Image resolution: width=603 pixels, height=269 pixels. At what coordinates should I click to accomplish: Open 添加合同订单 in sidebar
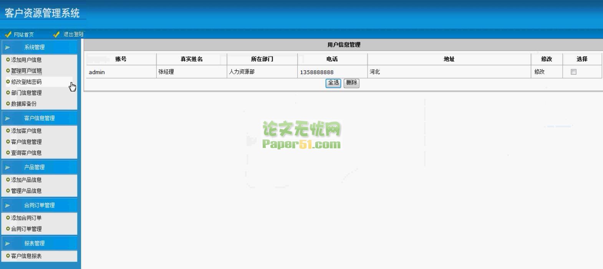coord(26,218)
